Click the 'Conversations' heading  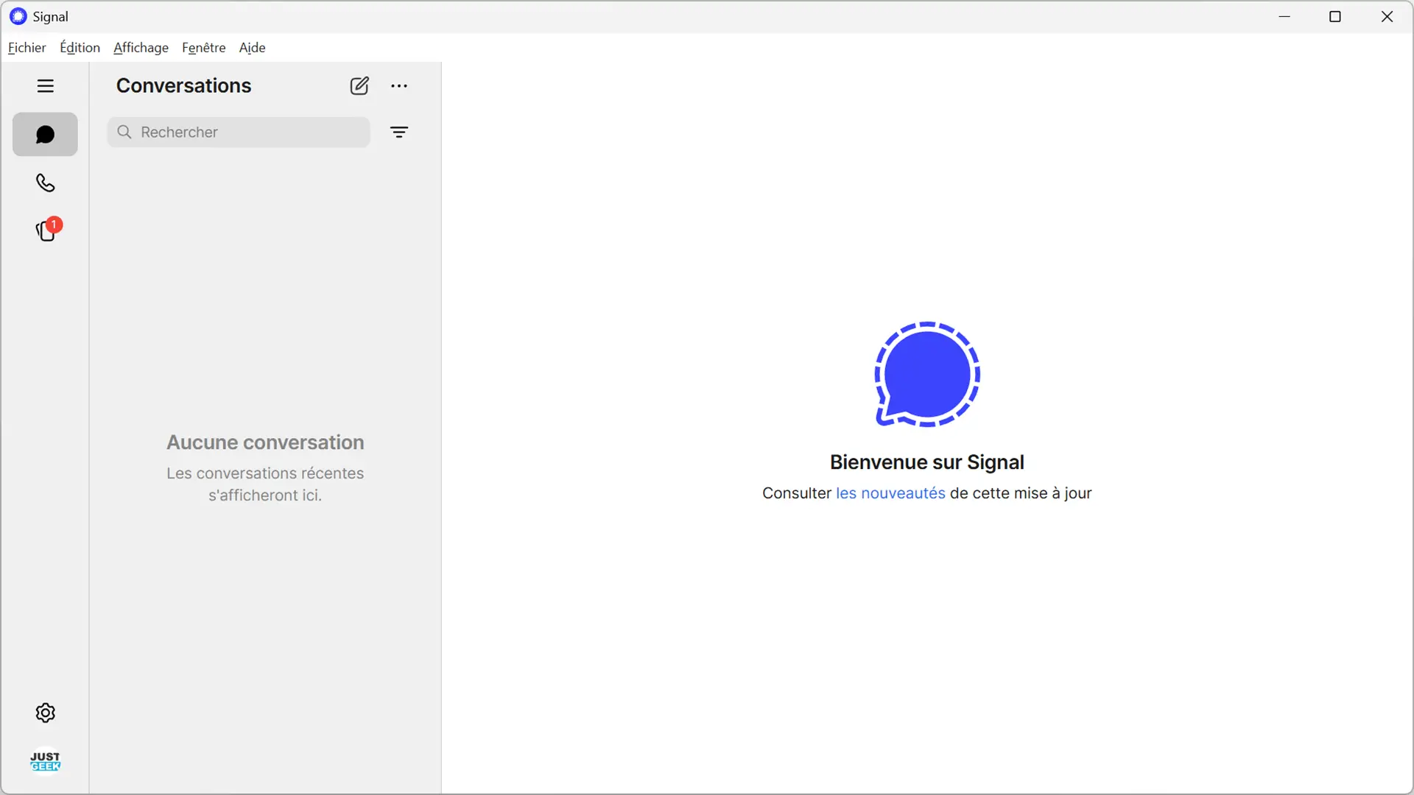(x=183, y=86)
